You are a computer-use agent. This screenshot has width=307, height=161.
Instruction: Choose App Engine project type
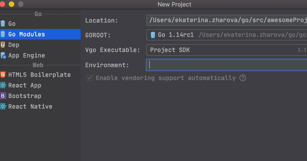(x=27, y=55)
